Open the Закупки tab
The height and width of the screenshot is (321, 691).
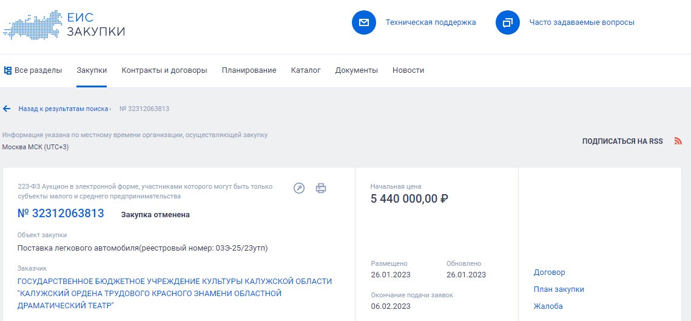[x=92, y=70]
